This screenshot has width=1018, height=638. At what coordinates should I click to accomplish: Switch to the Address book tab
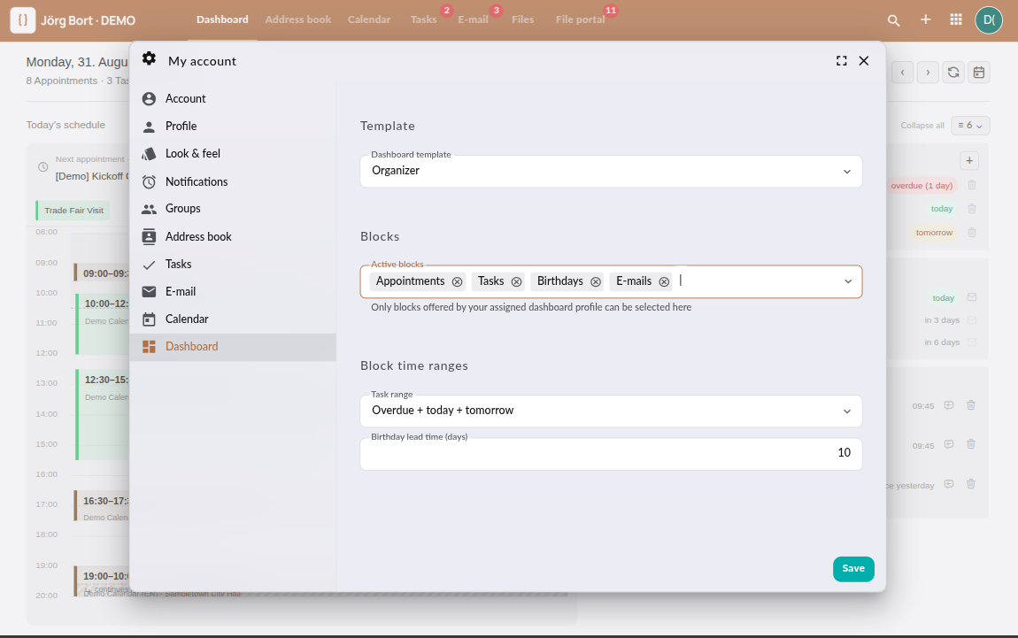point(298,19)
